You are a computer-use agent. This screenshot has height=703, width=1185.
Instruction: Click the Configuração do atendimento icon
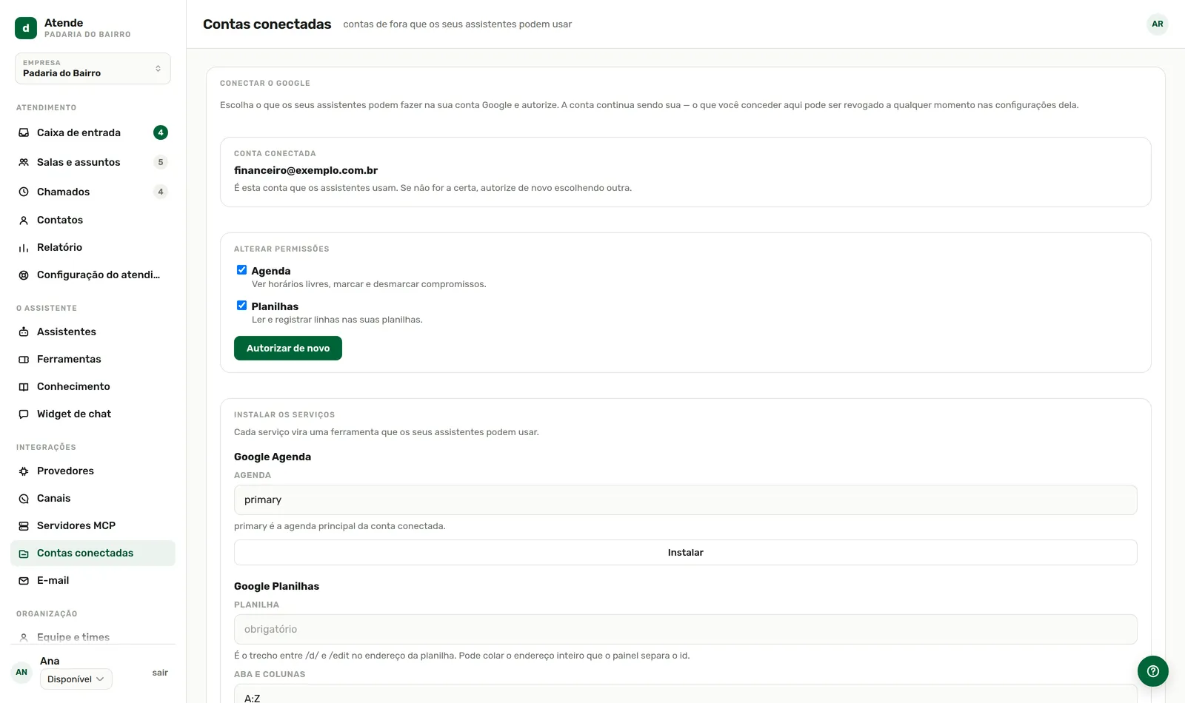(24, 275)
